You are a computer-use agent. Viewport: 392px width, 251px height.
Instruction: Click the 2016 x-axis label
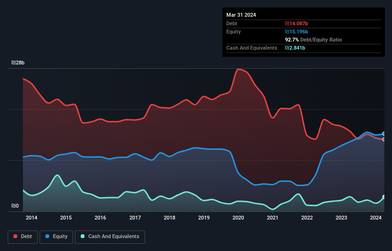pos(100,218)
